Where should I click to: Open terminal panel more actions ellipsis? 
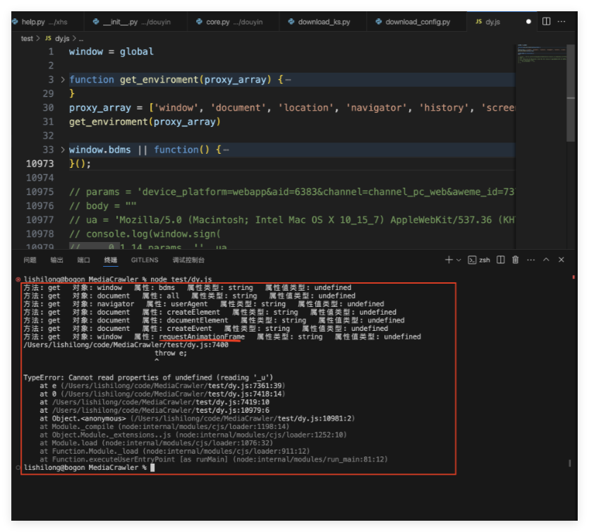530,260
